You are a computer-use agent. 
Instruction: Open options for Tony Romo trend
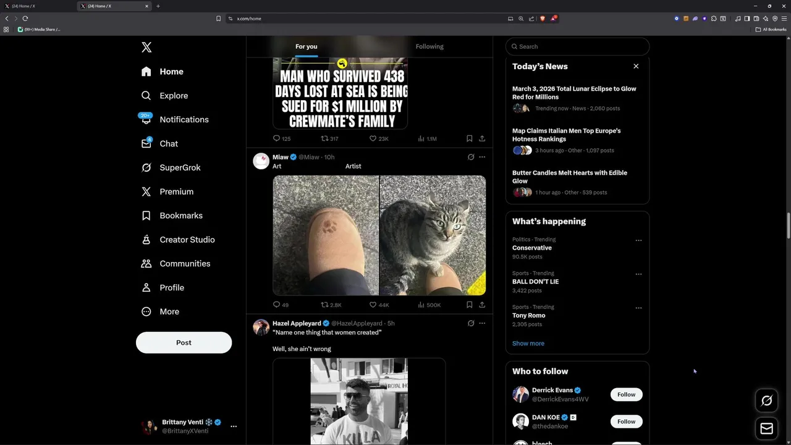point(638,308)
